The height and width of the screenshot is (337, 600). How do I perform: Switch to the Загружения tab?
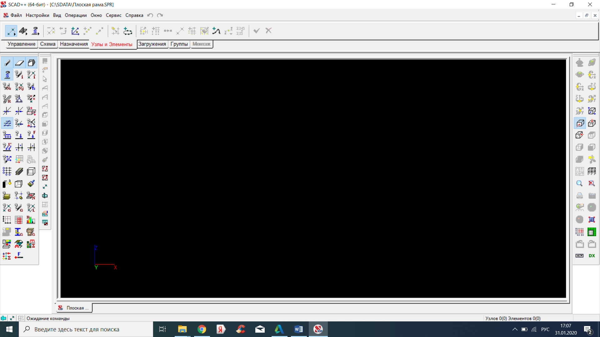tap(152, 44)
